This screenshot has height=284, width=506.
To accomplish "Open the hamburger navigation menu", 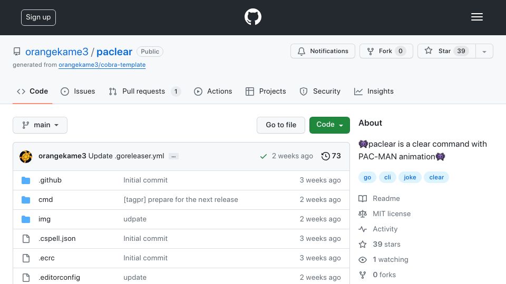I will point(476,17).
